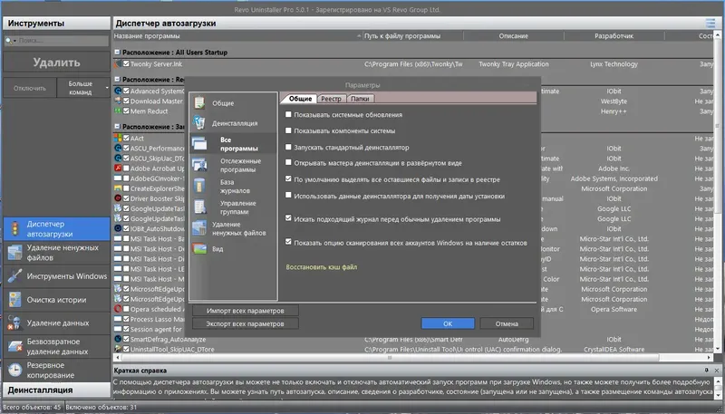Screen dimensions: 725x414
Task: Click Восстановить кэш файл link
Action: [322, 266]
